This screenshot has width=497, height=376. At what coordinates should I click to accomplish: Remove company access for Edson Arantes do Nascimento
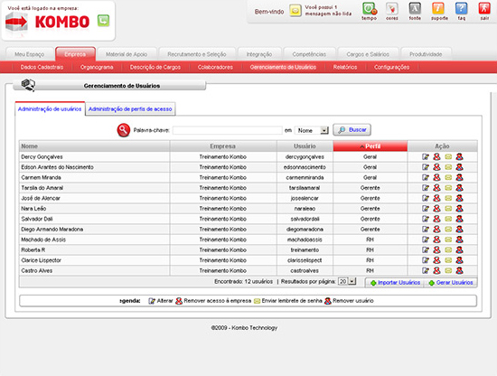pos(436,167)
